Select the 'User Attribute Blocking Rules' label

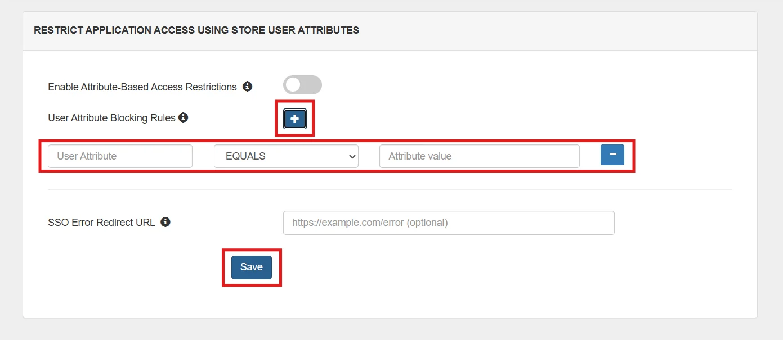[112, 118]
